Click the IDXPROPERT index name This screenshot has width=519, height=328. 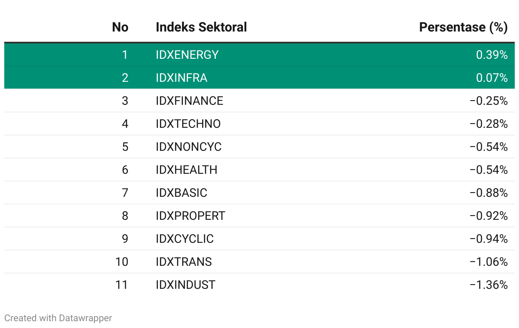[x=190, y=216]
